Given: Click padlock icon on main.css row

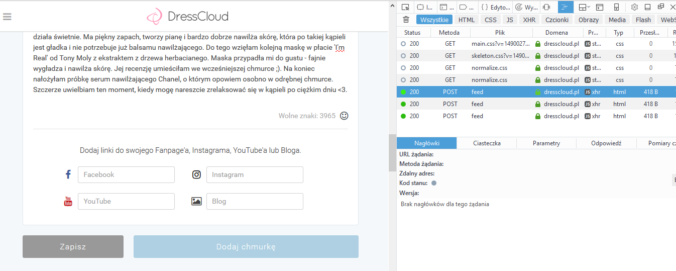Looking at the screenshot, I should pos(538,44).
